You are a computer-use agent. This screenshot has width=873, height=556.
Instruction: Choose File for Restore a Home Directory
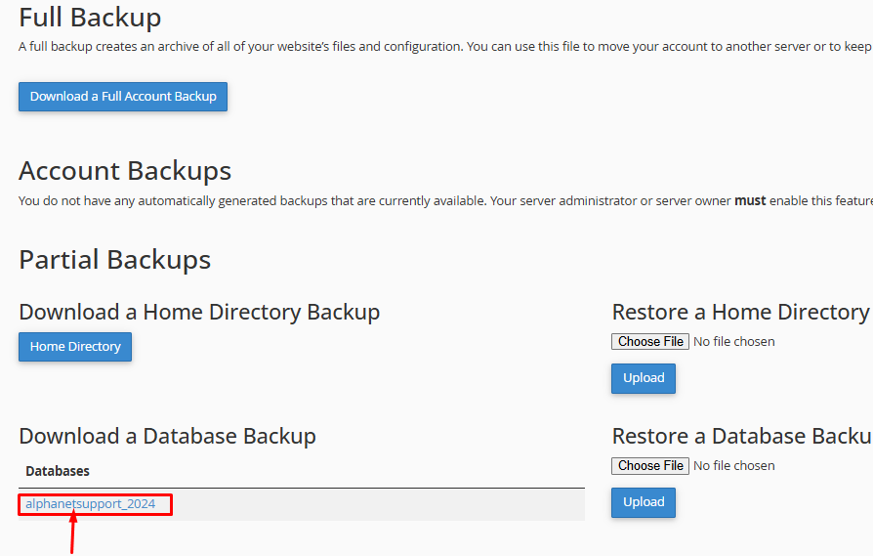[x=650, y=342]
